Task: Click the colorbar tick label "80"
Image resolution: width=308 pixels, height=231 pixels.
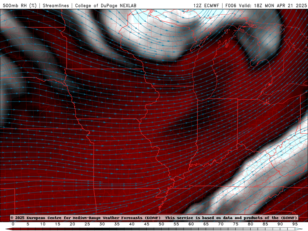Action: tap(251, 224)
